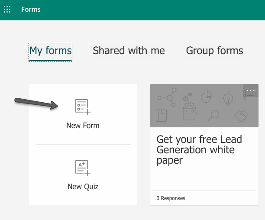Open the Lead Generation white paper form title
This screenshot has height=220, width=265.
click(x=199, y=150)
